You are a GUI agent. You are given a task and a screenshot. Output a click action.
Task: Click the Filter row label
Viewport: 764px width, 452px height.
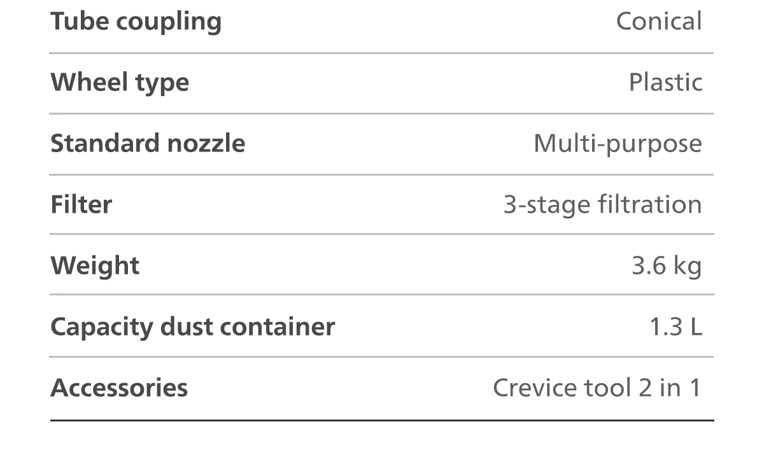click(81, 205)
